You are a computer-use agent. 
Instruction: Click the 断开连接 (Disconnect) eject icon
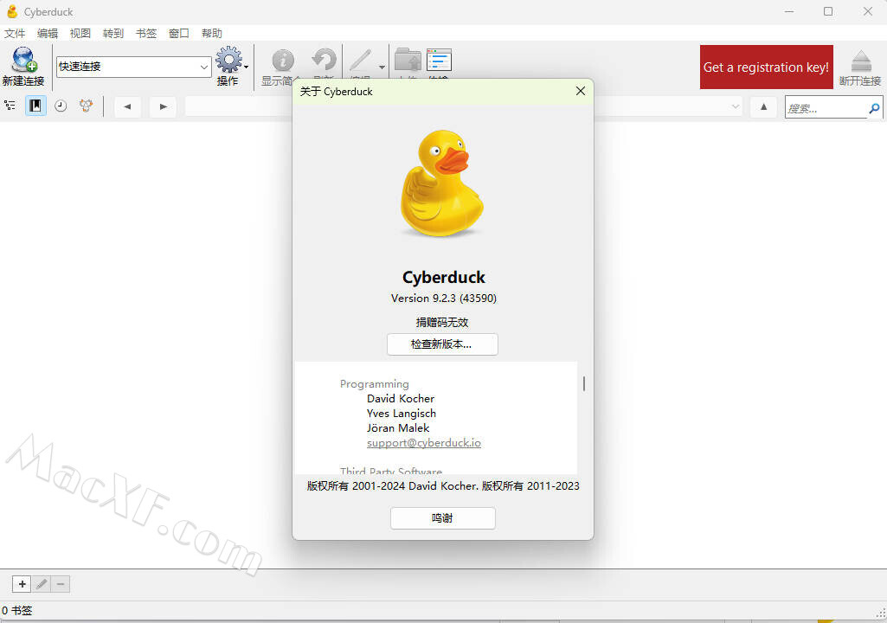coord(860,61)
